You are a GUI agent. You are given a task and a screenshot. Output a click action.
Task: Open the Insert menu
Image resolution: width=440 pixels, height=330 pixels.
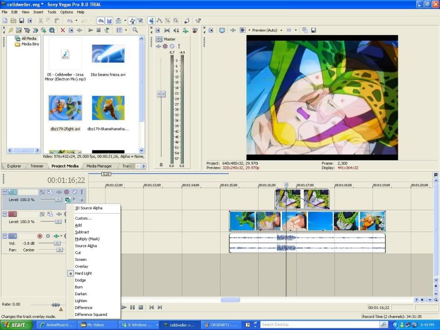38,12
